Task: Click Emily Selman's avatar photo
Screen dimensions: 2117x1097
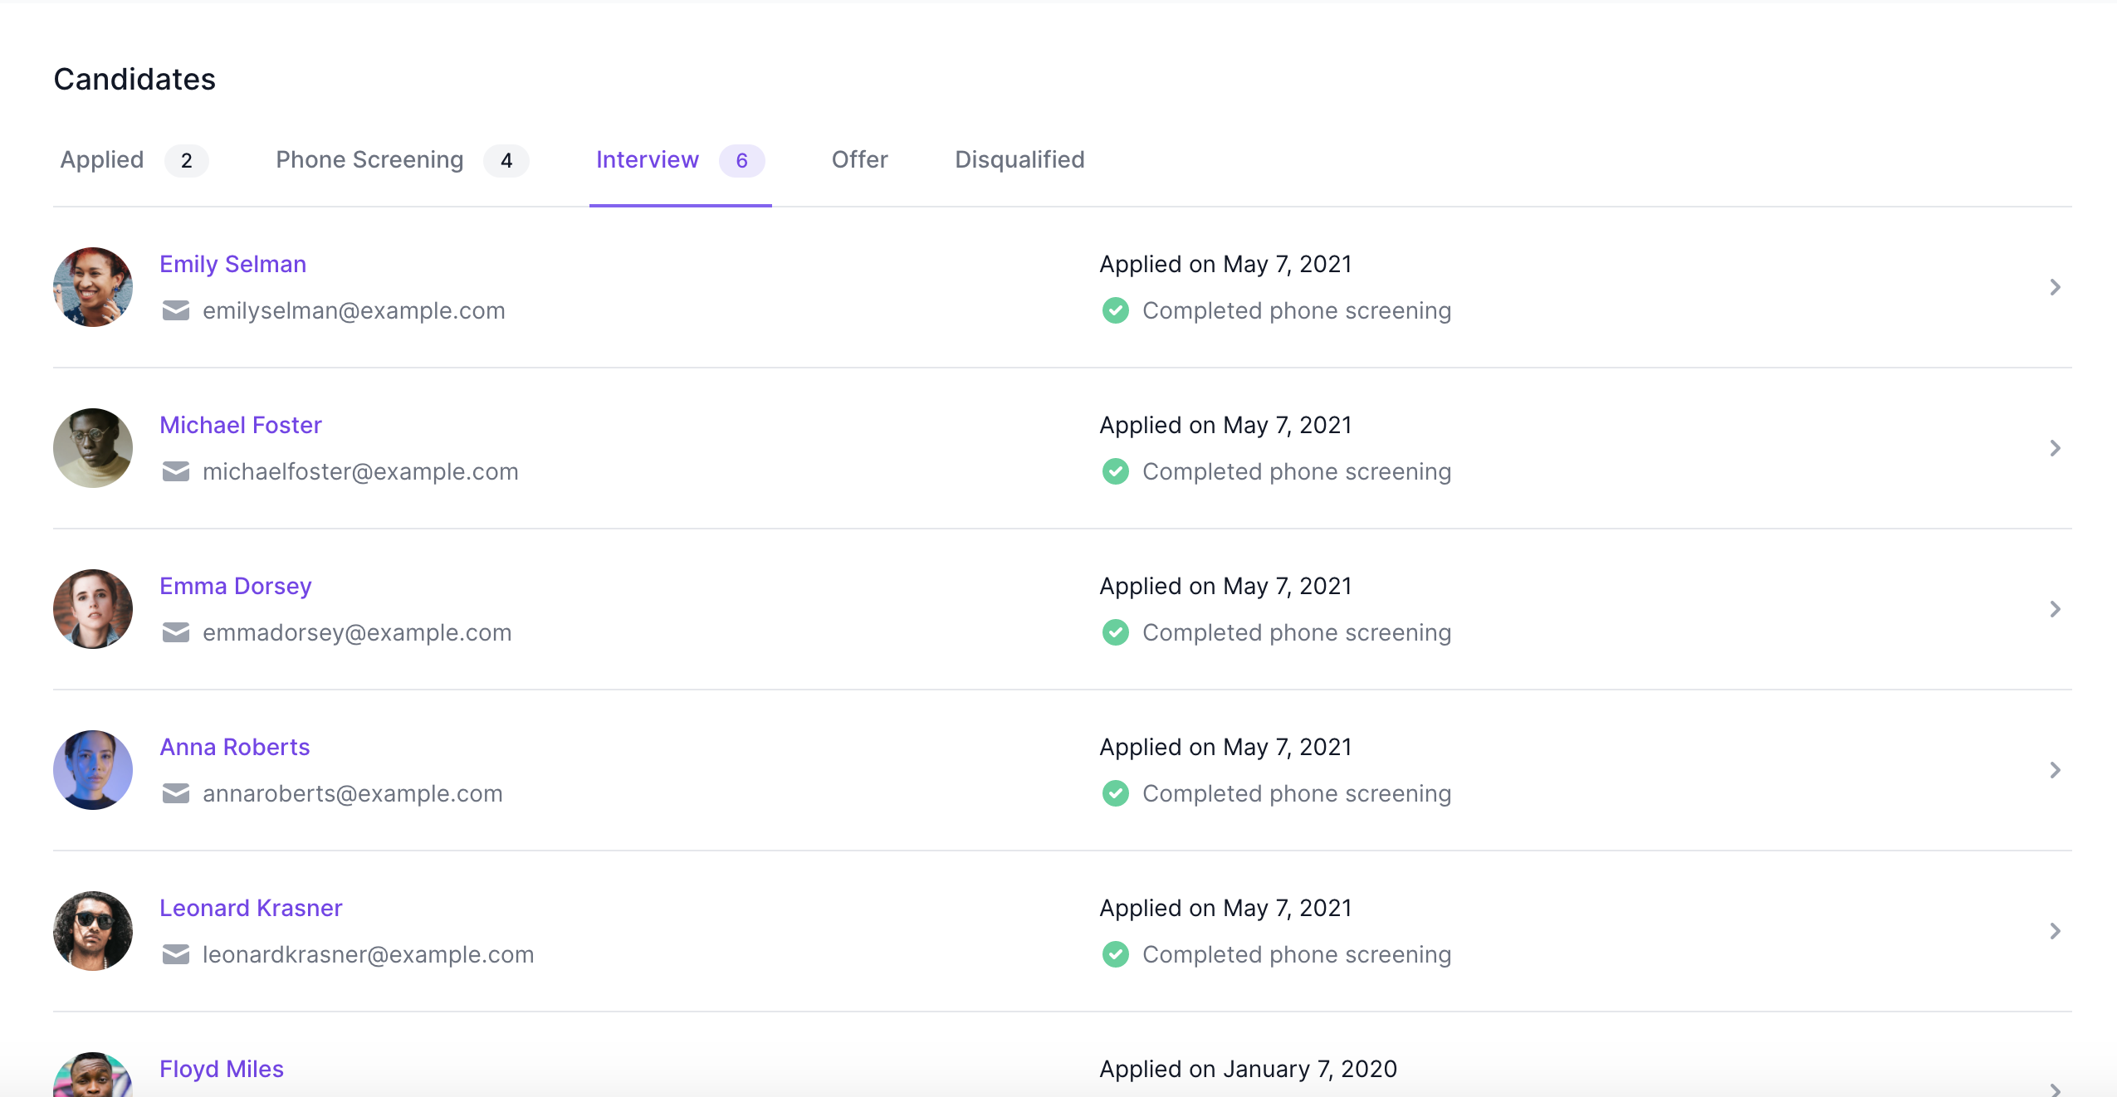Action: [x=93, y=287]
